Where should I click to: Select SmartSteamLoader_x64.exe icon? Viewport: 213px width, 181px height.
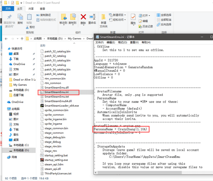tap(42, 105)
